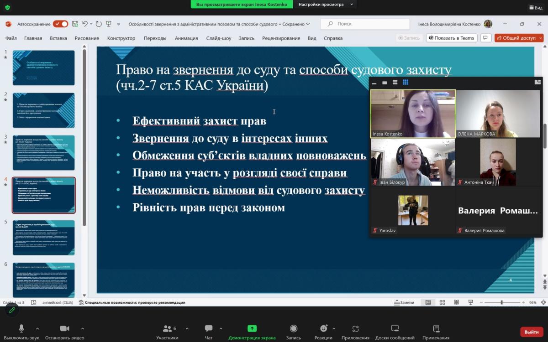The width and height of the screenshot is (548, 342).
Task: Click Показать в Teams button
Action: coord(451,38)
